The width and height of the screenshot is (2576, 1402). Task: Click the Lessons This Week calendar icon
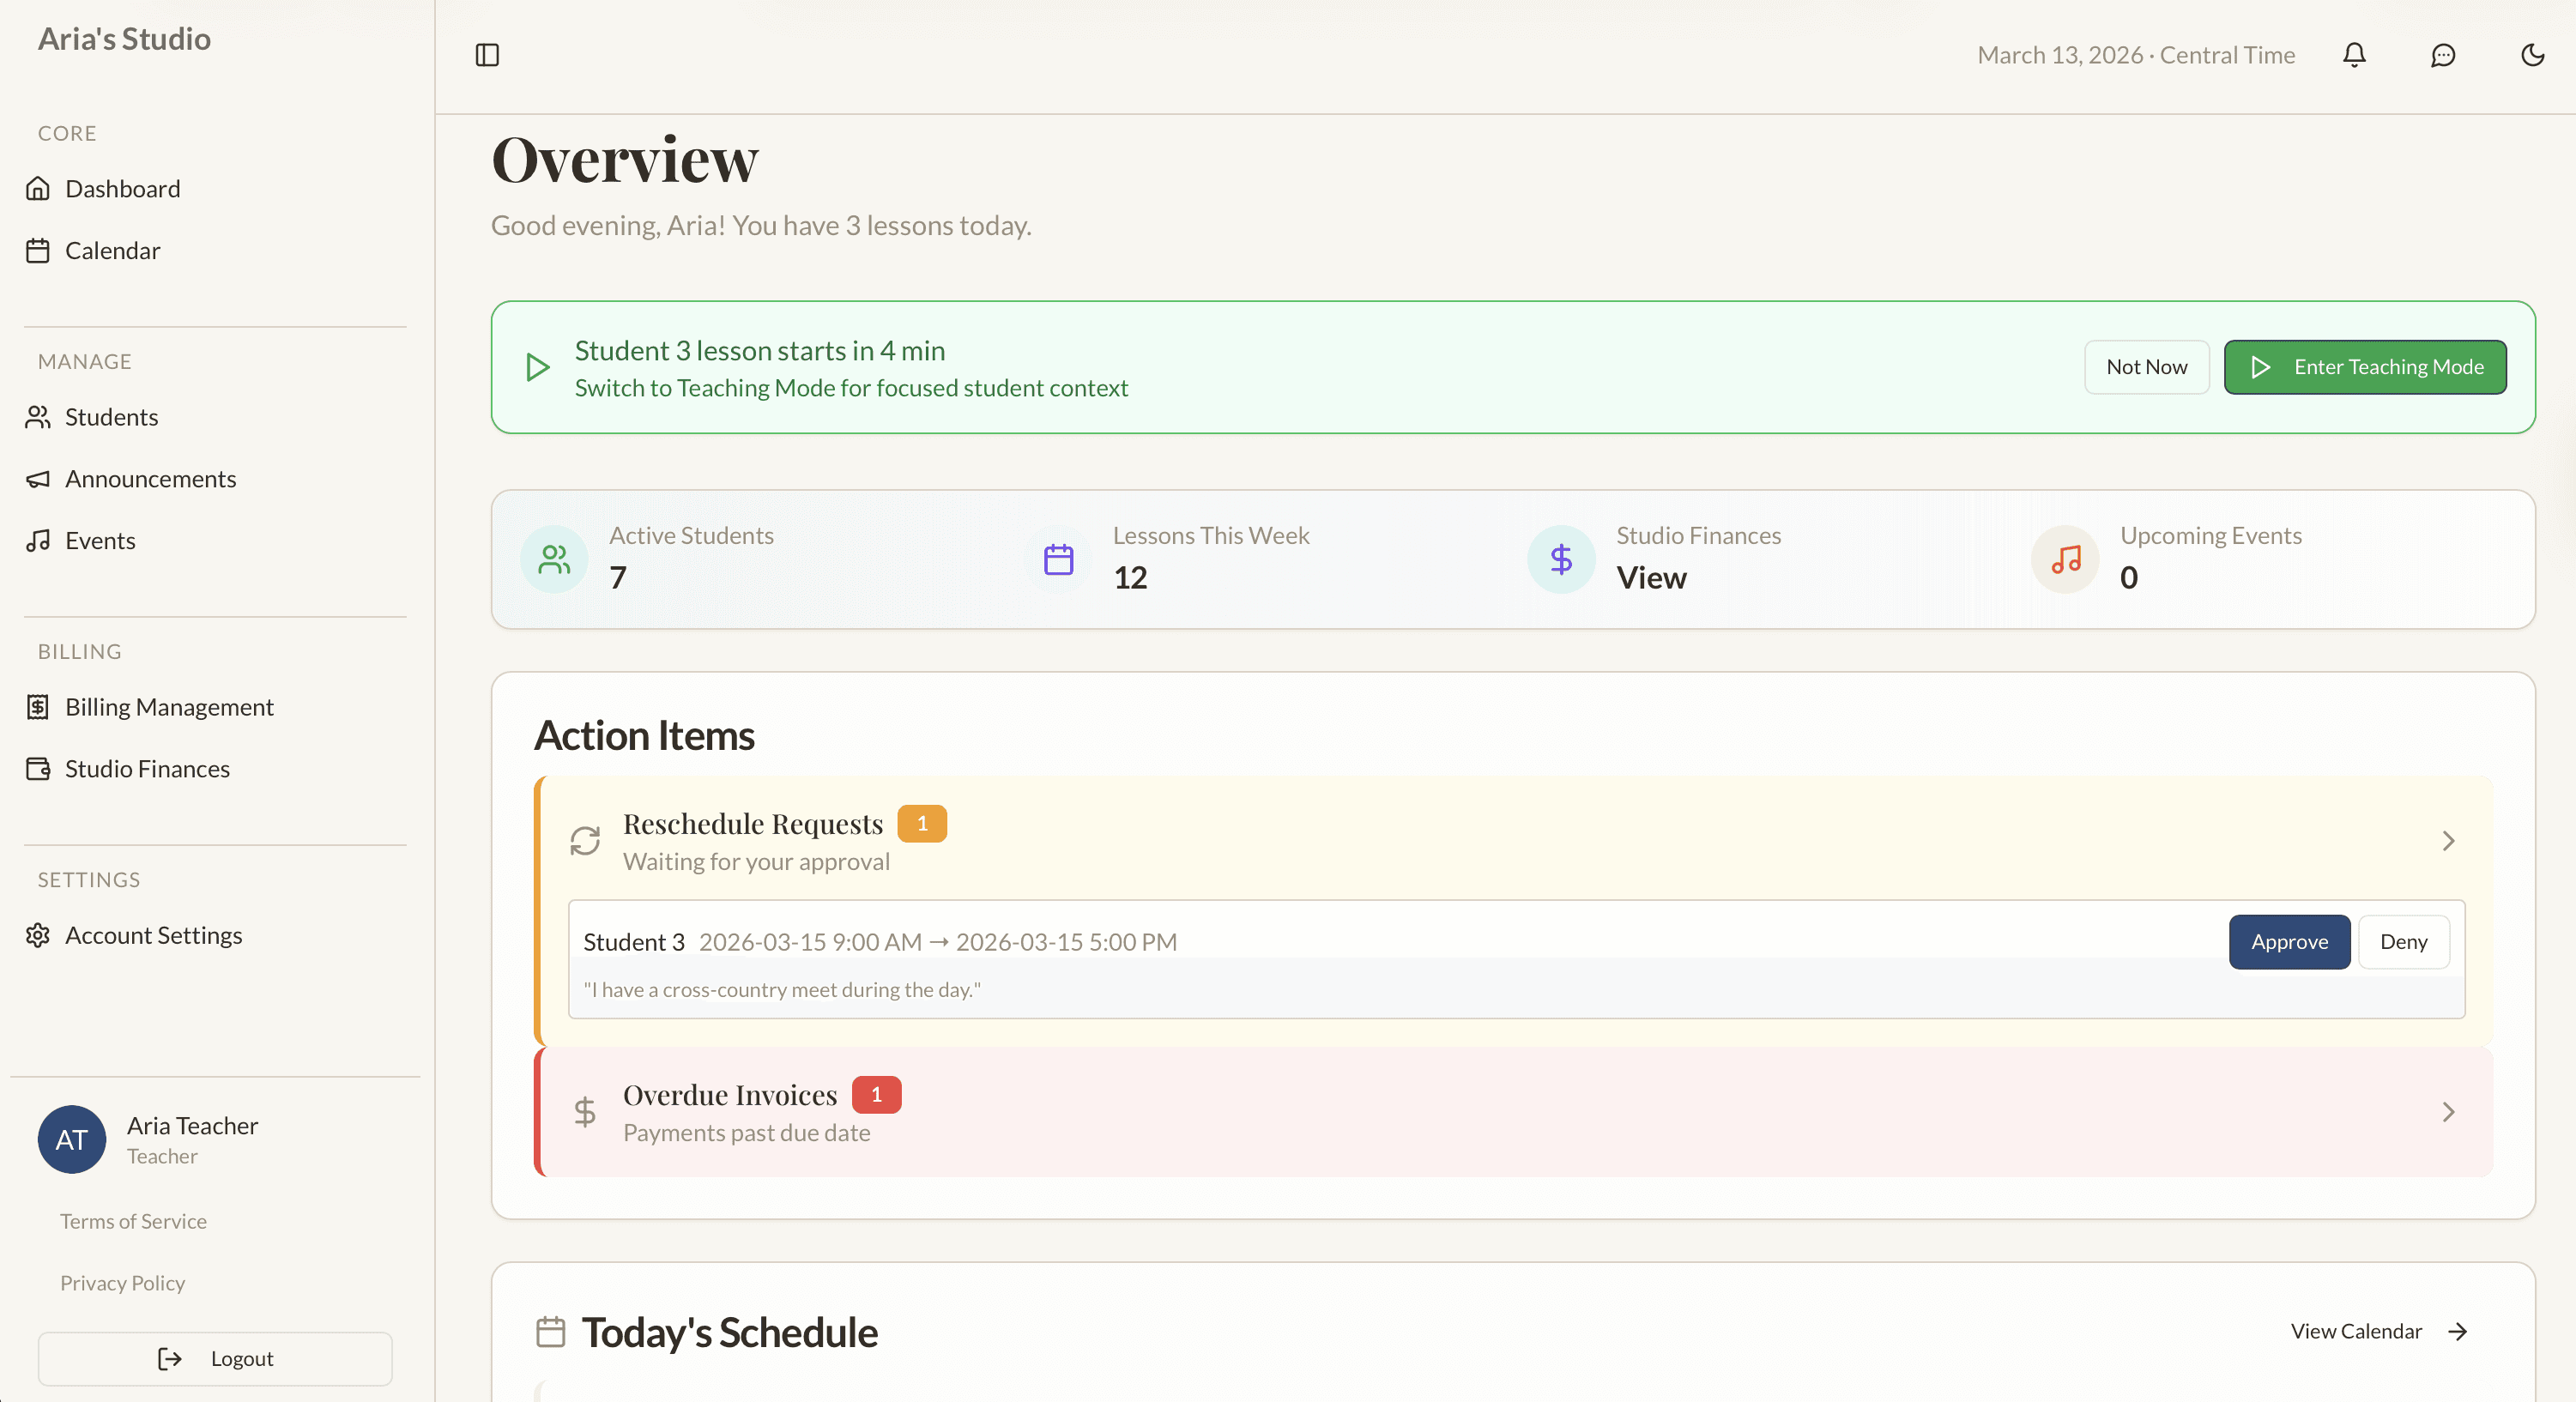pos(1058,559)
